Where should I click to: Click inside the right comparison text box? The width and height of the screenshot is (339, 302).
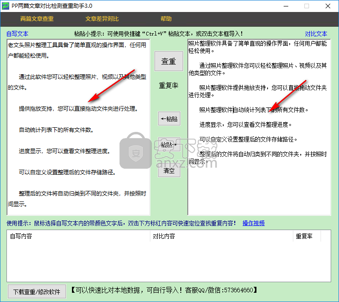[259, 127]
